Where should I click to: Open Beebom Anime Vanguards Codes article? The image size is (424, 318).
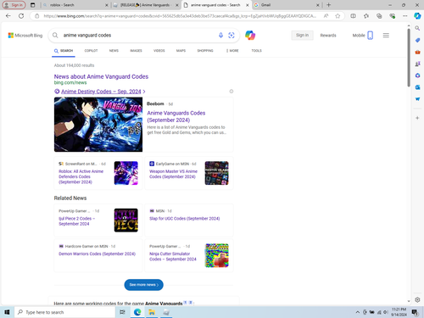click(176, 116)
